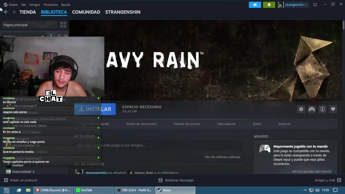This screenshot has height=194, width=345.
Task: Click the 'Miralo sin enseñar y luego ponlo' chat message
Action: 24,142
